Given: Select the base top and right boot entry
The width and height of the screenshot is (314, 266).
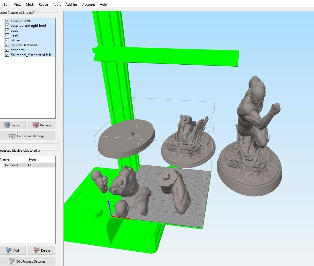Looking at the screenshot, I should 28,26.
